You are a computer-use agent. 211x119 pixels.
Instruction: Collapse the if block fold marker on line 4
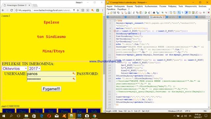click(115, 31)
